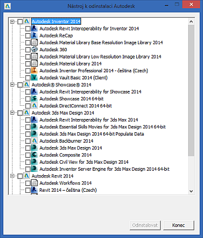Check the Autodesk Inventor 2014 group checkbox
This screenshot has width=203, height=238.
coord(20,21)
